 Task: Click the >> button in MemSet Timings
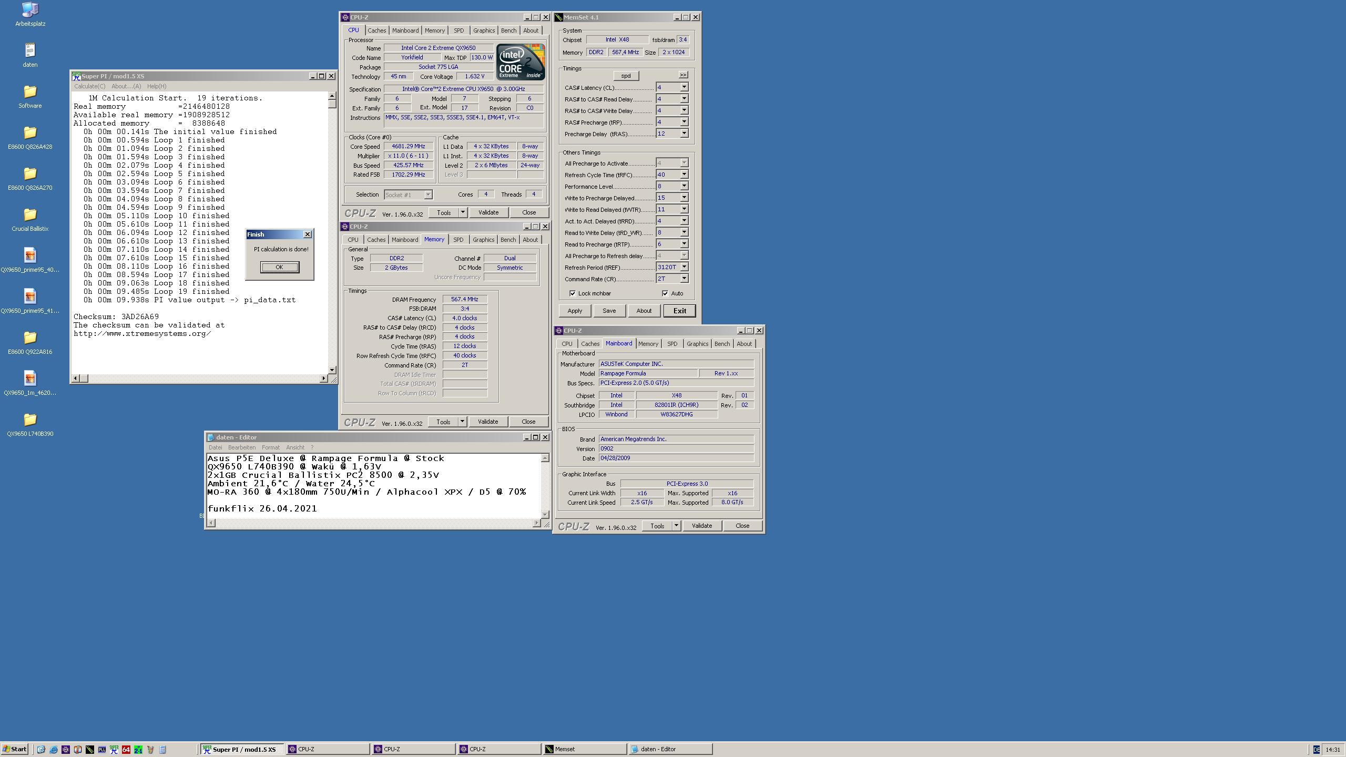coord(683,75)
